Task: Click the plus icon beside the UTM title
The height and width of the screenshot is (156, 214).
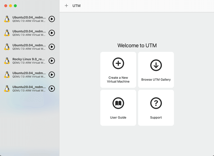Action: click(66, 6)
